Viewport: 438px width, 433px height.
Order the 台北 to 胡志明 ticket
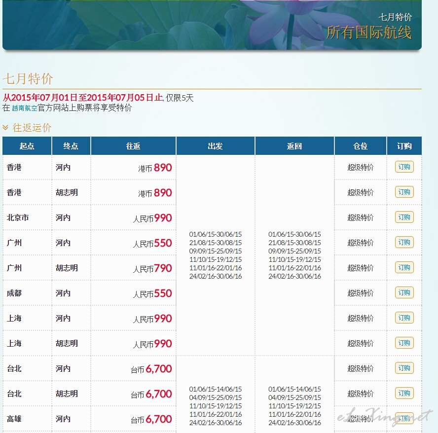point(404,393)
